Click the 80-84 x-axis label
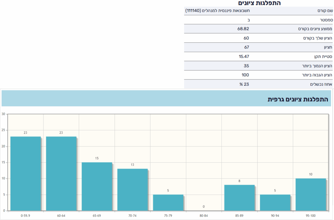334x220 pixels. coord(204,215)
